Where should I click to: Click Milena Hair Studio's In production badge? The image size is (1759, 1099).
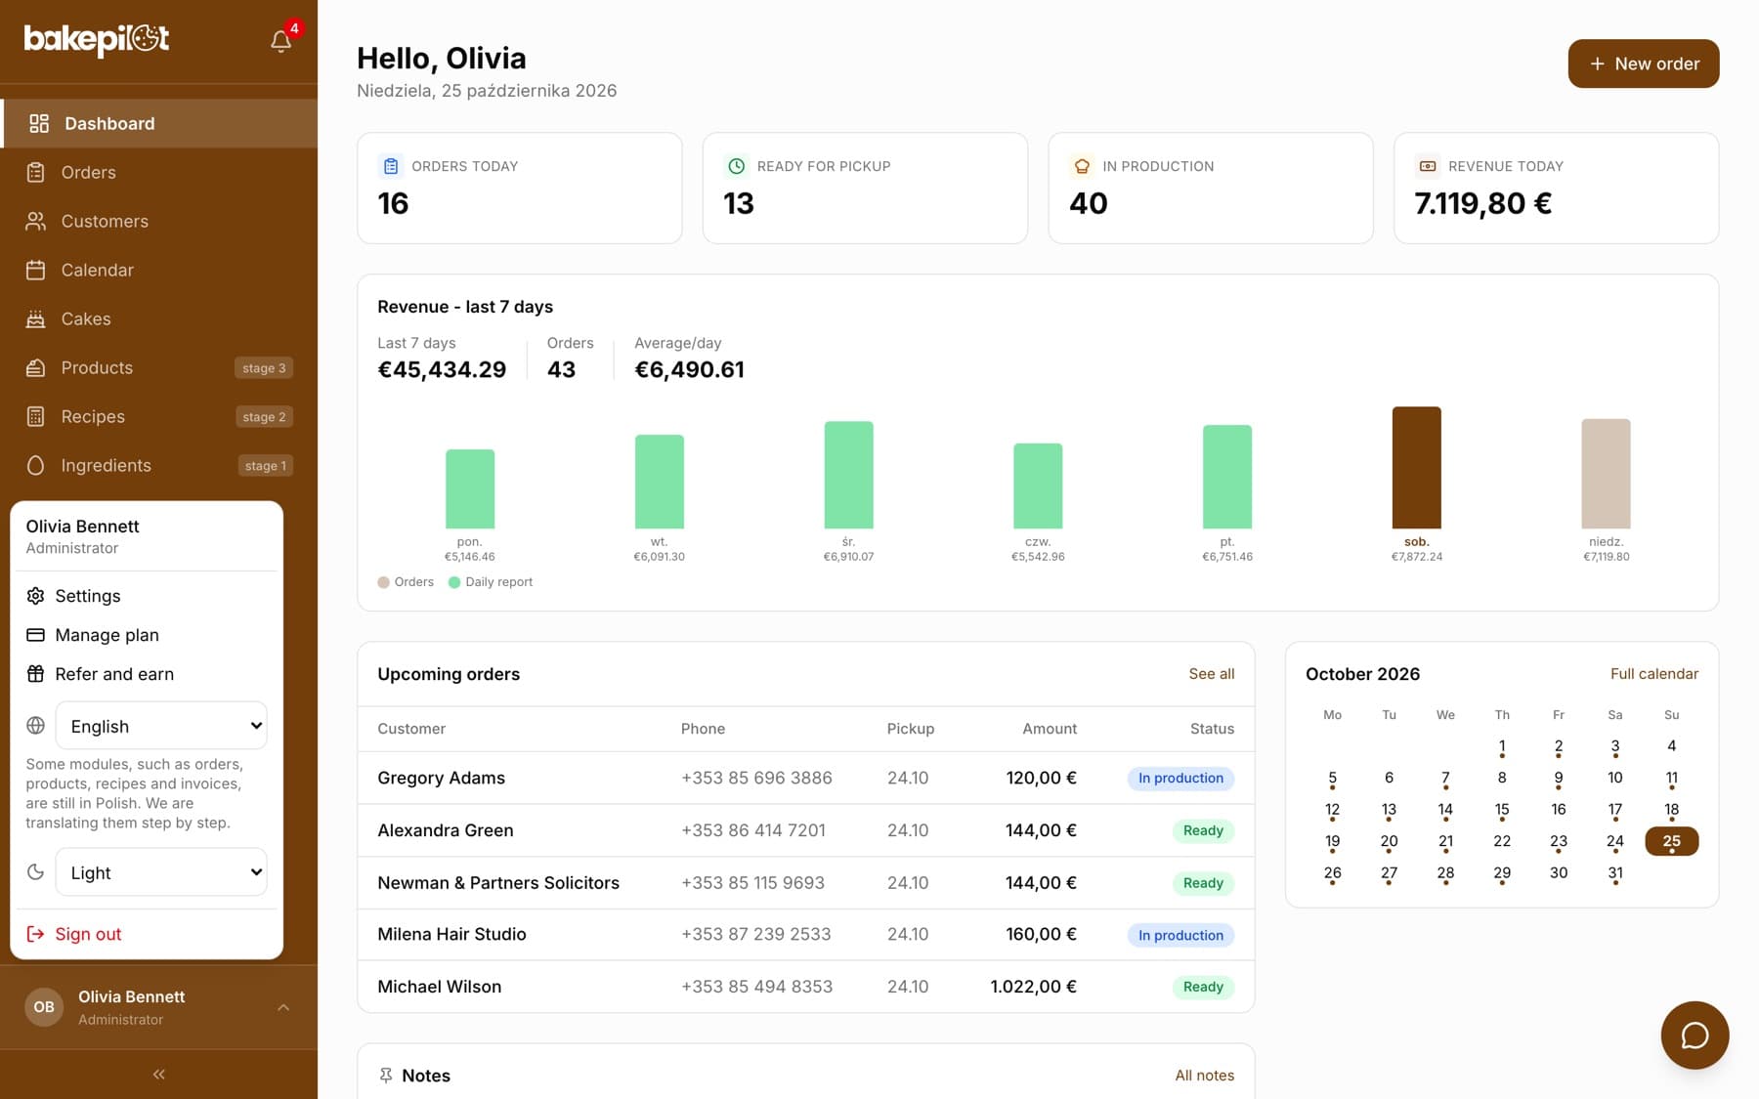(x=1180, y=935)
